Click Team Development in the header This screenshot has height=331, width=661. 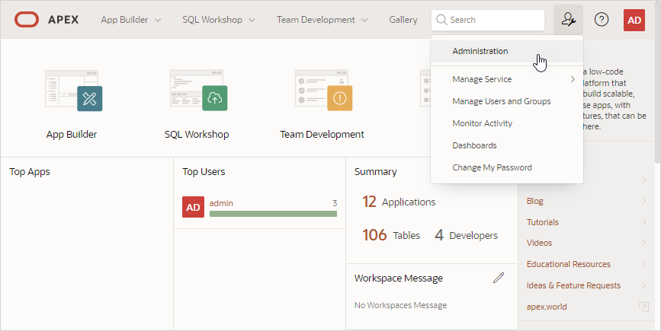[x=316, y=20]
